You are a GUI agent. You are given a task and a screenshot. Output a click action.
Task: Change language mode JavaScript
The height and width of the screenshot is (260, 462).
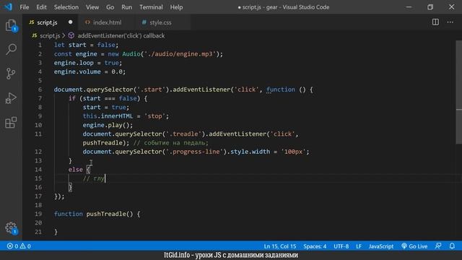point(381,246)
